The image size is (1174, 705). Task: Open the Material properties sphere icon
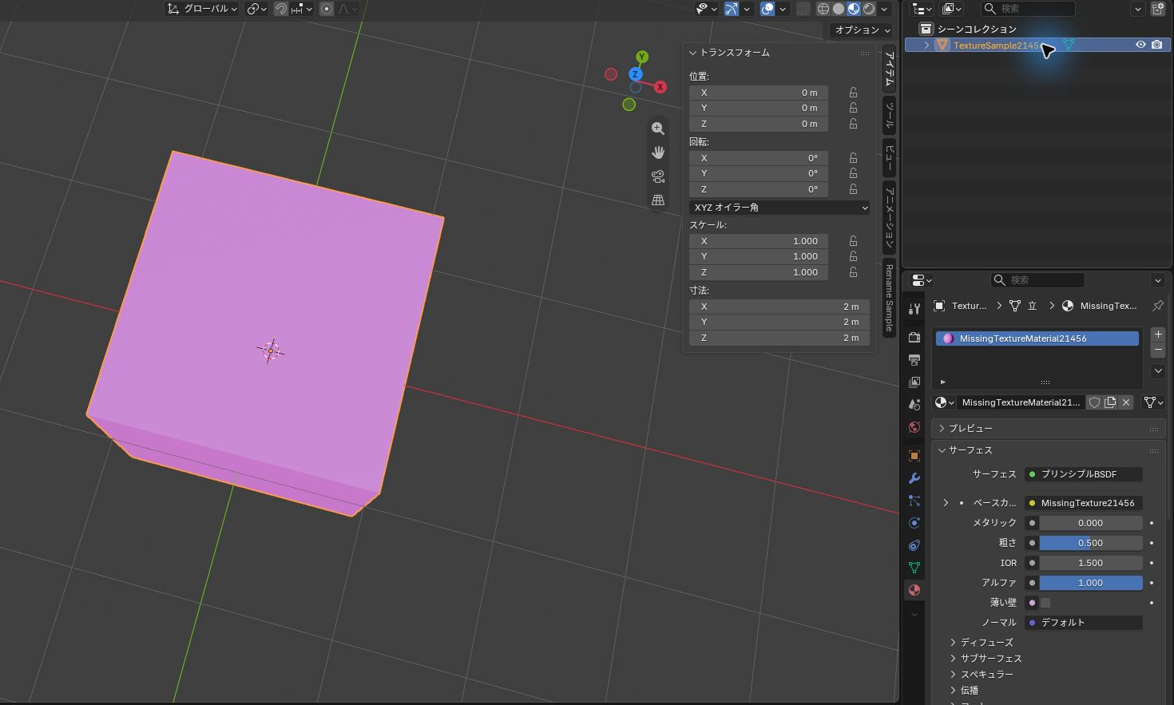tap(914, 590)
